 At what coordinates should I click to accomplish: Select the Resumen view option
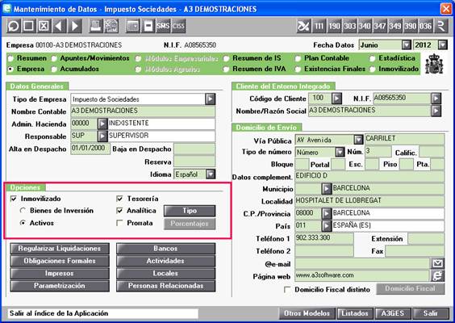click(x=11, y=58)
